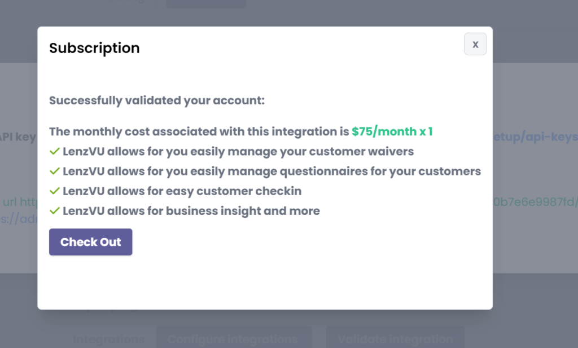The height and width of the screenshot is (348, 578).
Task: Click the checkmark icon beside questionnaires line
Action: (x=55, y=171)
